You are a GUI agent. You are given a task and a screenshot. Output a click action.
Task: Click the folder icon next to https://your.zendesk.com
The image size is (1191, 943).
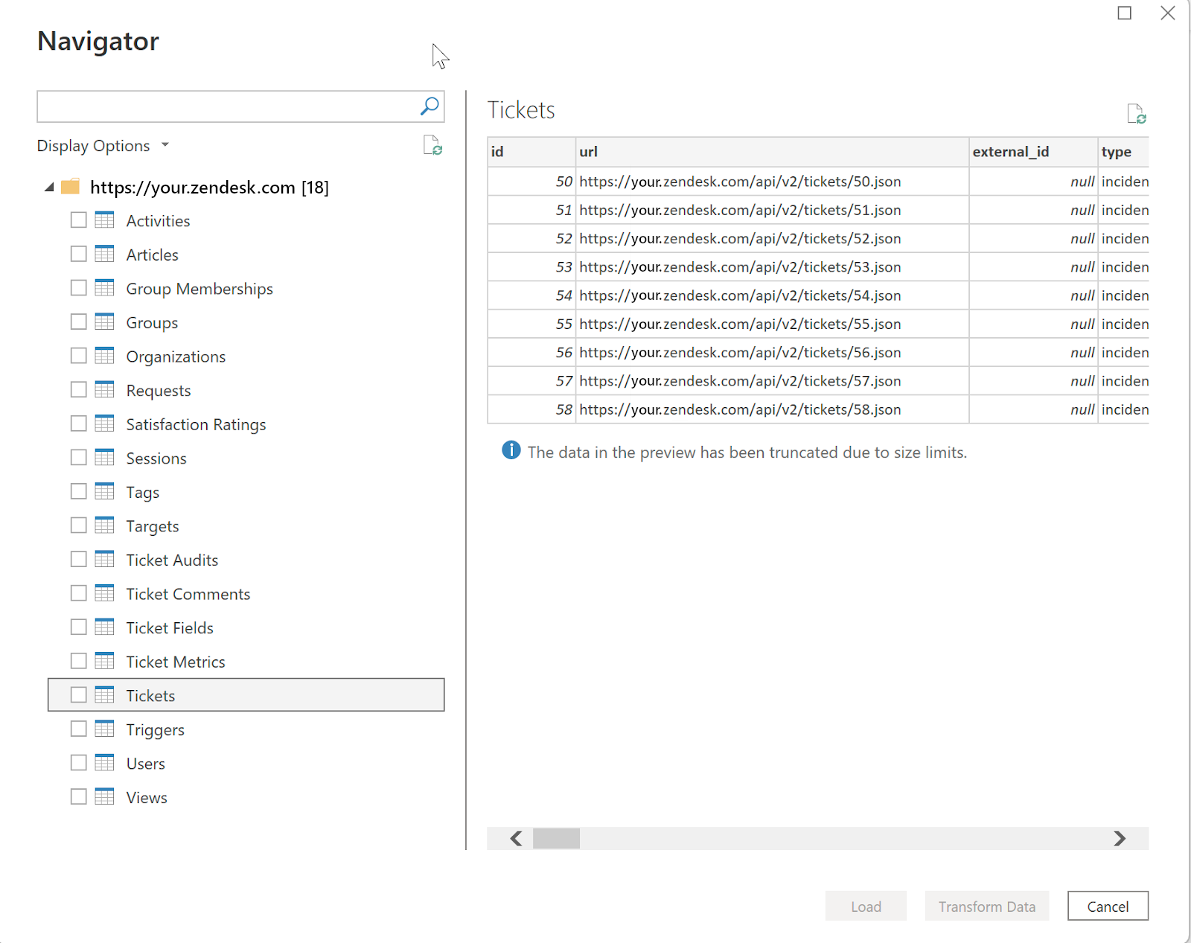(x=70, y=187)
